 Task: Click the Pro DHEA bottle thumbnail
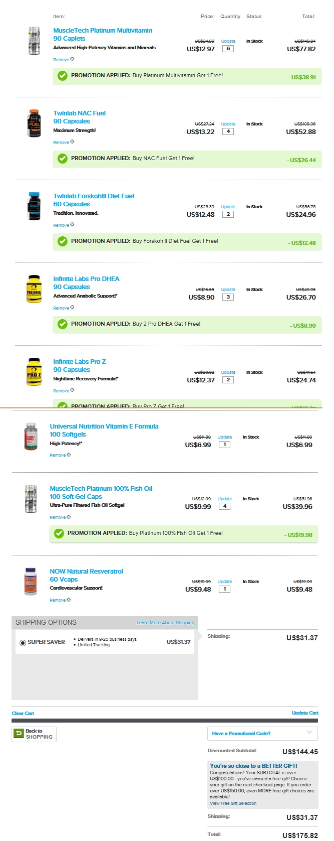click(34, 289)
